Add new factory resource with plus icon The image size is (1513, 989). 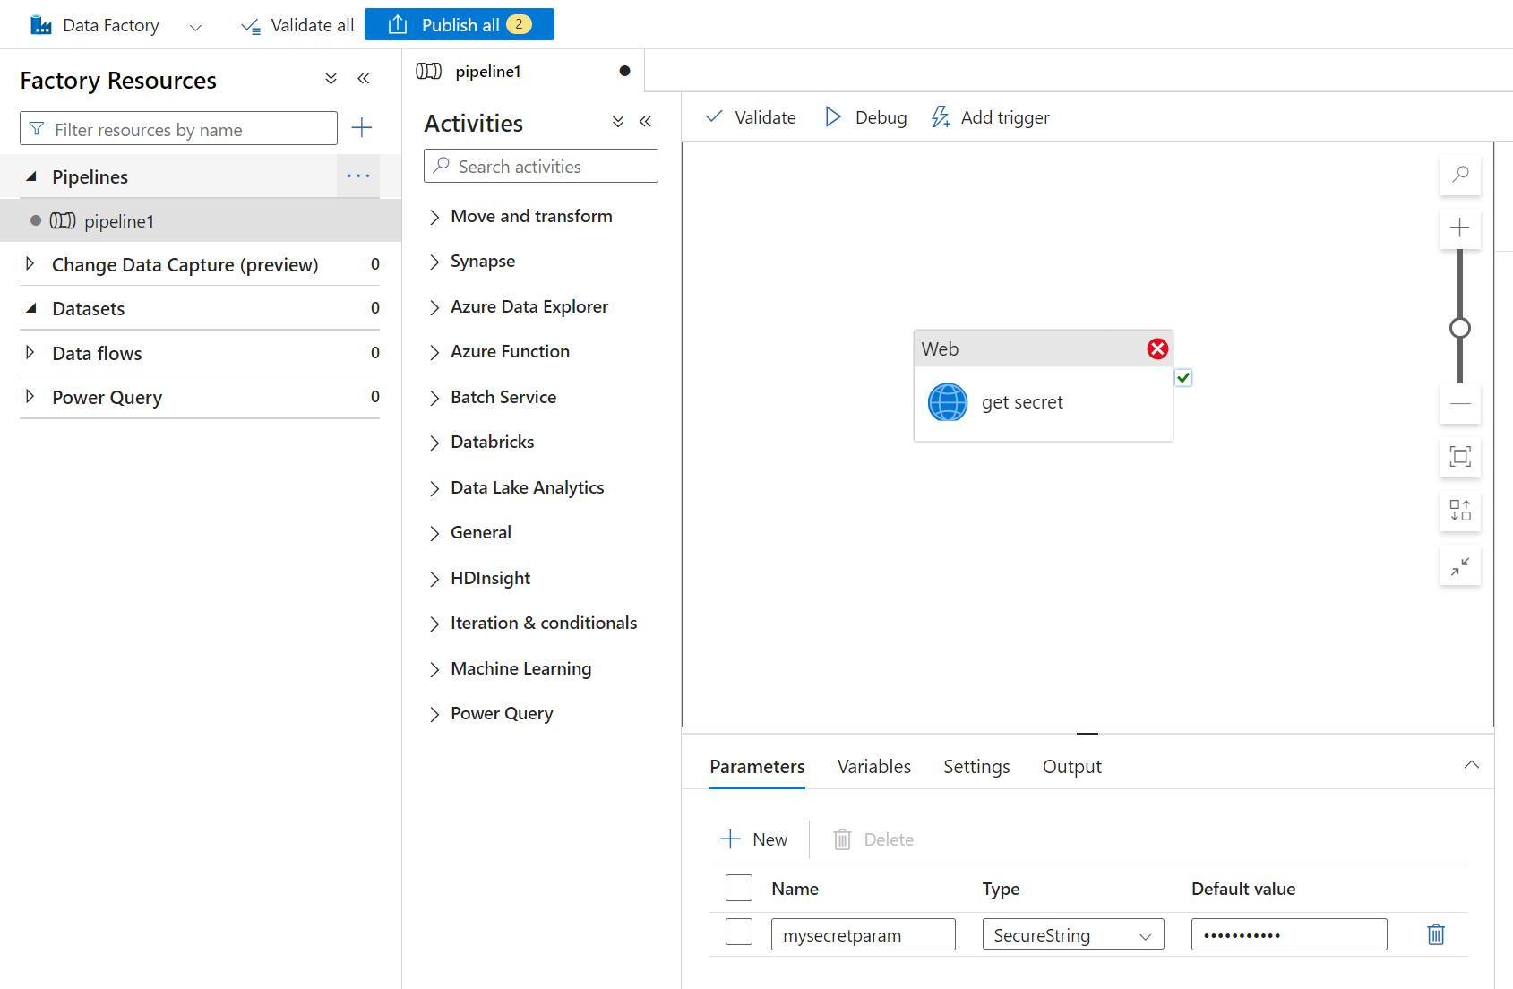tap(362, 128)
